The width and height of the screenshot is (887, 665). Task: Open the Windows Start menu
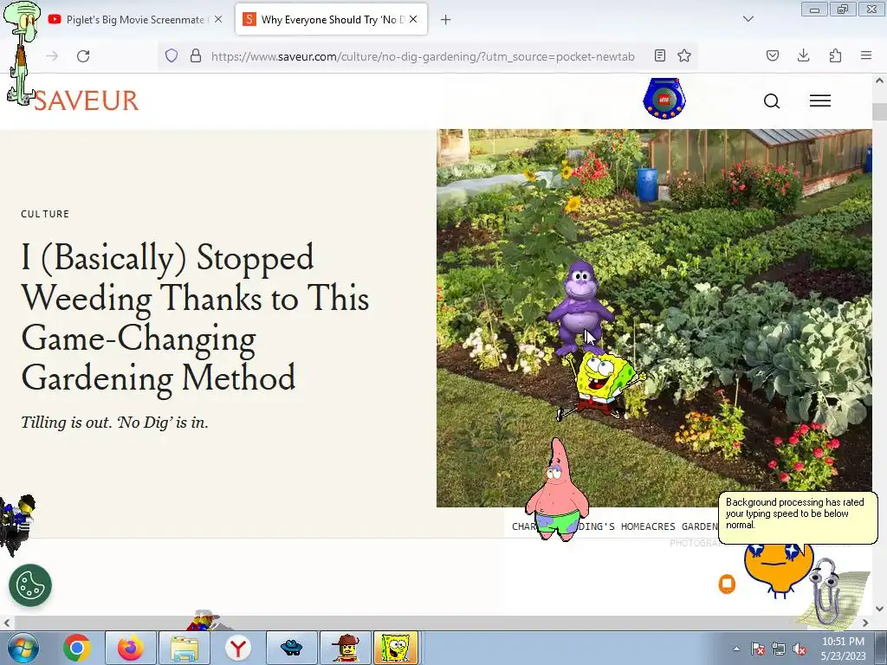coord(23,648)
